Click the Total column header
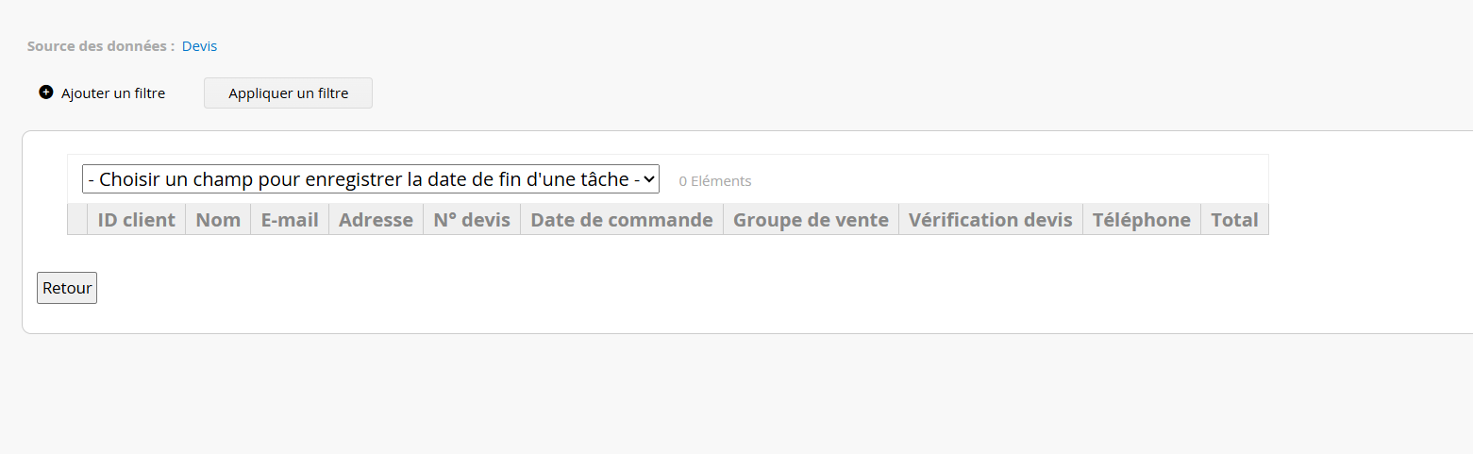 (x=1234, y=220)
